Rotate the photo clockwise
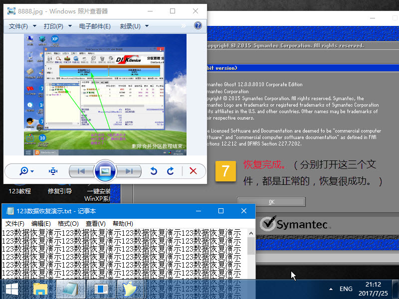399x299 pixels. coord(171,171)
